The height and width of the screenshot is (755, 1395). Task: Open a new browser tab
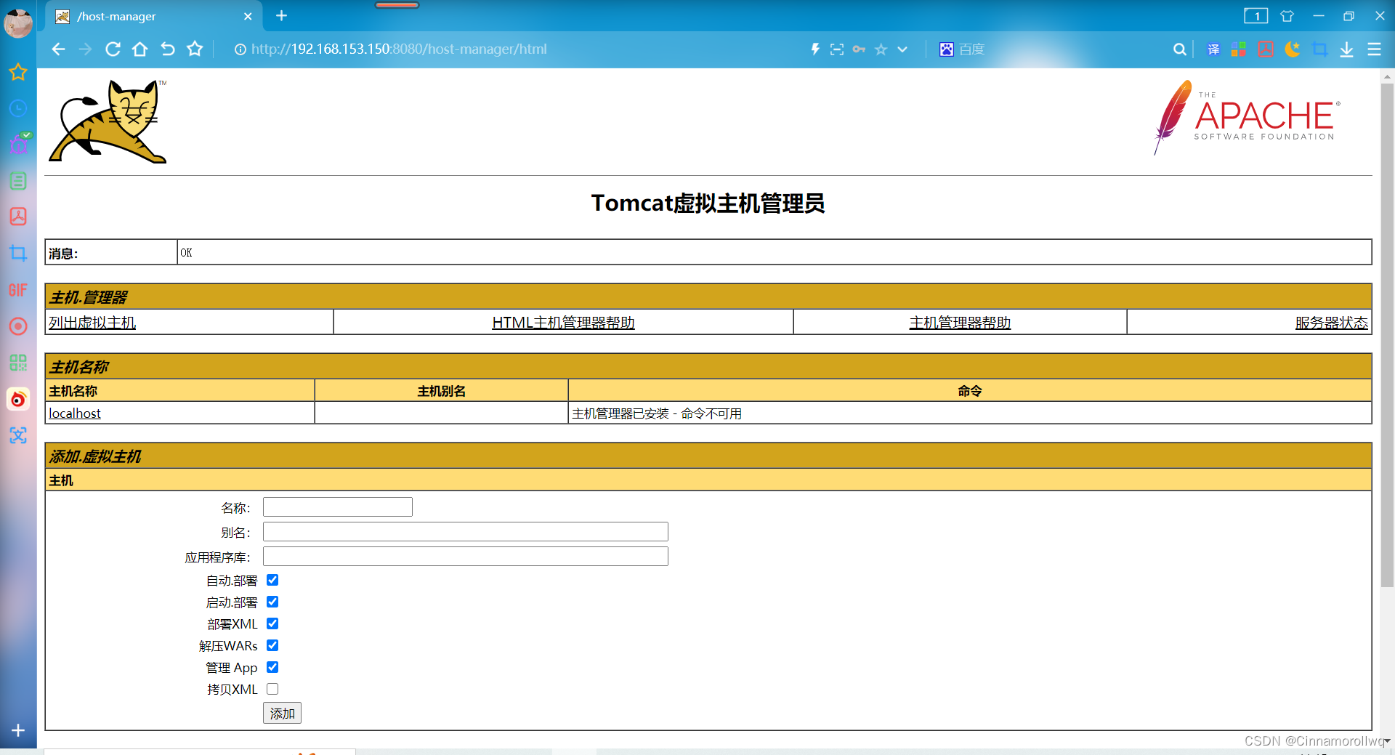282,16
